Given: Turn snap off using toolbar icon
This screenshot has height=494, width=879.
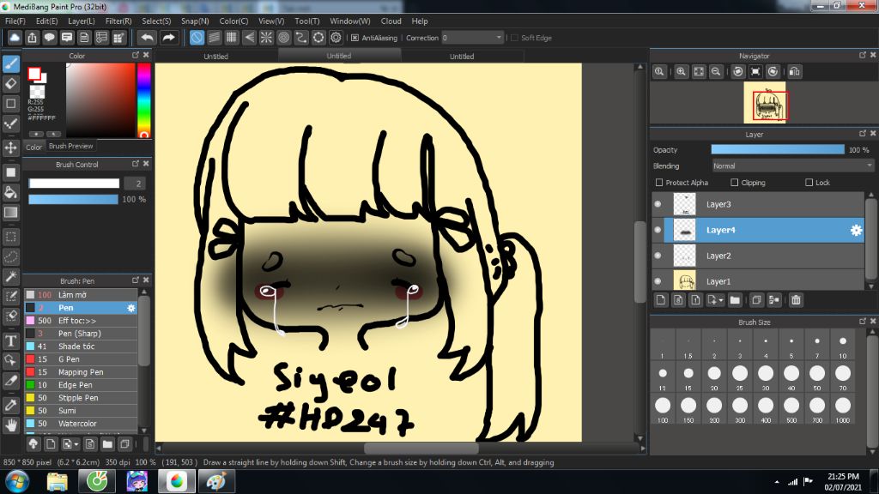Looking at the screenshot, I should click(197, 38).
